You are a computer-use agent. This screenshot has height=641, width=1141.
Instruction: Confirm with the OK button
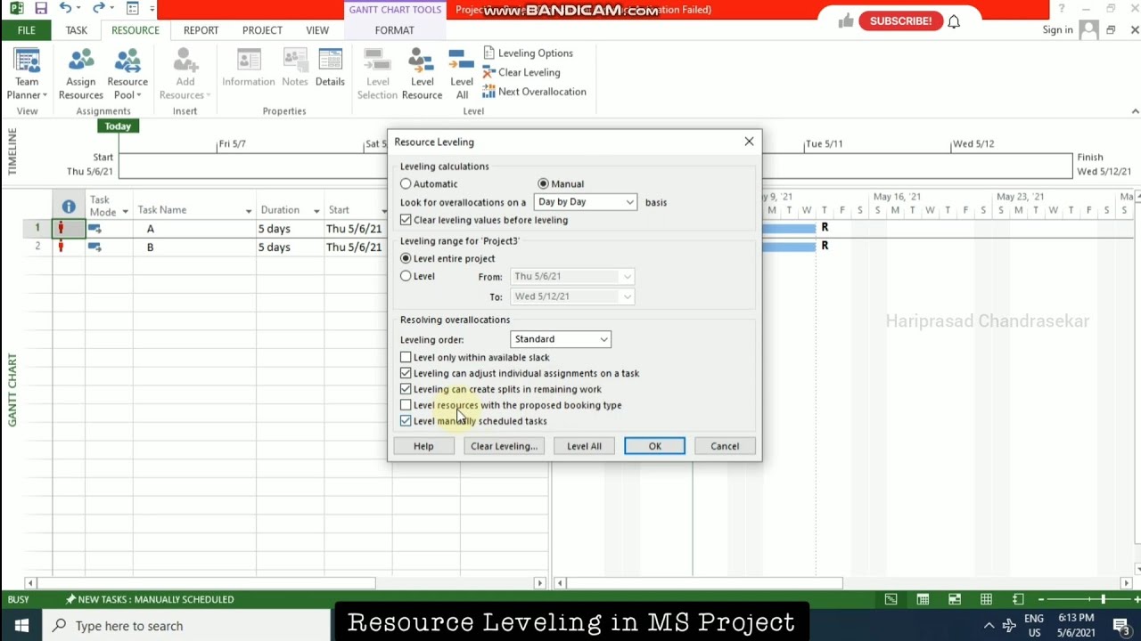point(654,446)
